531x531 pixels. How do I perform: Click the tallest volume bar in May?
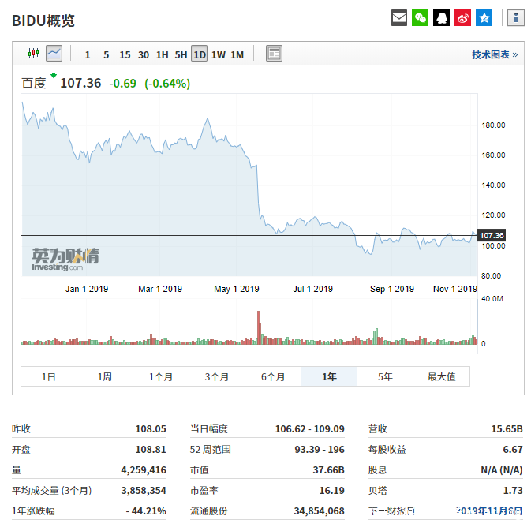click(x=258, y=327)
